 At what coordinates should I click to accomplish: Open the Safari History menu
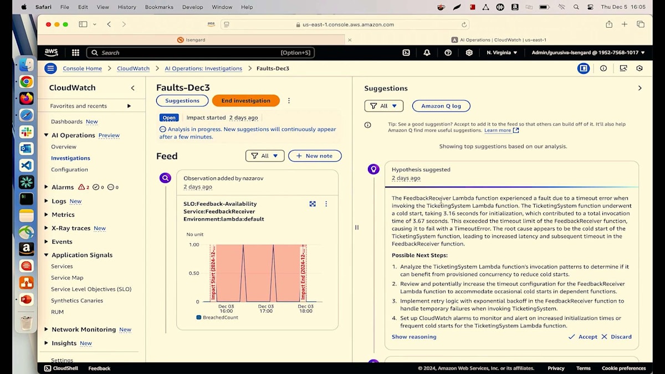coord(127,7)
